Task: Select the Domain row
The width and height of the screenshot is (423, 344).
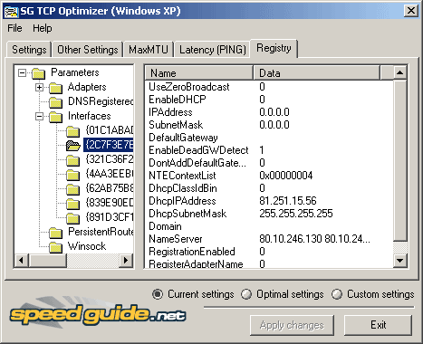Action: (269, 226)
